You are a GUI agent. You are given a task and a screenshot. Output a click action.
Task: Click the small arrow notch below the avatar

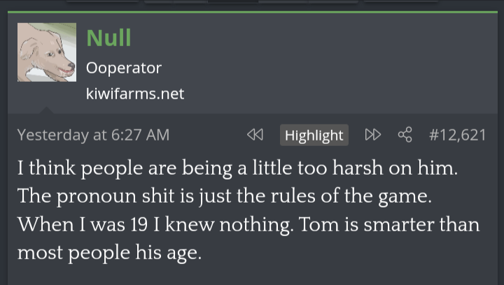(x=47, y=110)
